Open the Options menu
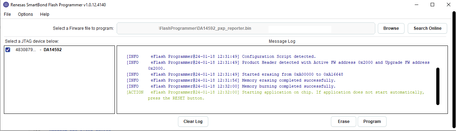Screen dimensions: 456x131 tap(25, 14)
